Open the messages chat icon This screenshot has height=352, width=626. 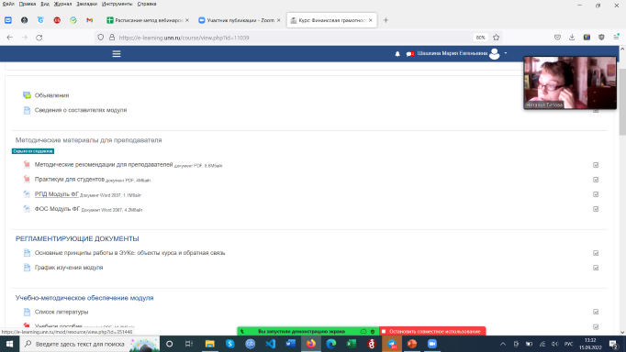[409, 54]
